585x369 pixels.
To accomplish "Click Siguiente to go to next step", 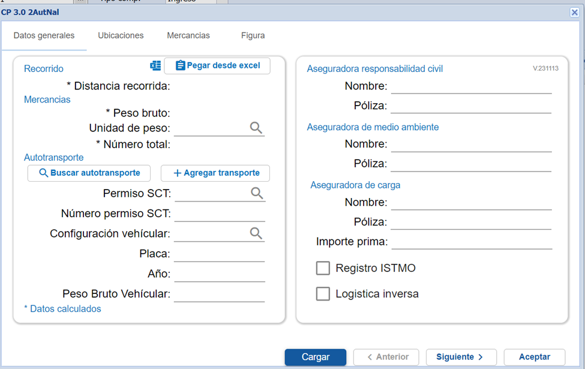I will click(461, 357).
